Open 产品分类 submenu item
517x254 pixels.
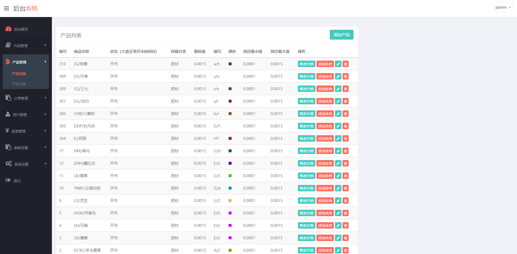19,84
